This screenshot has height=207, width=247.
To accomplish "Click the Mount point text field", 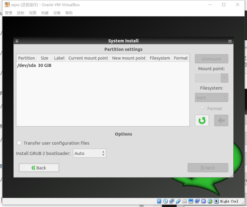I will pos(208,78).
